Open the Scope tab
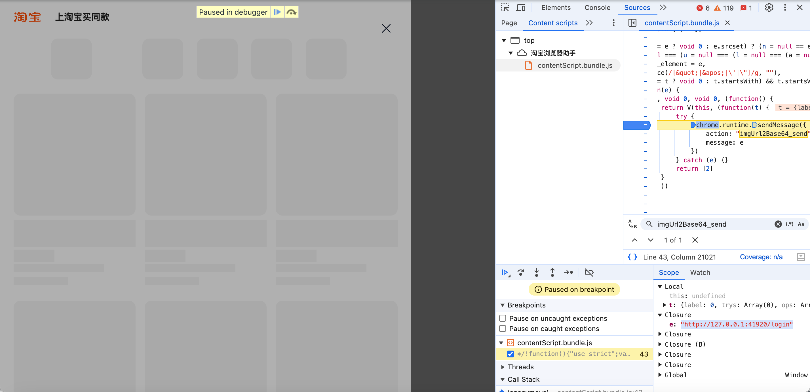This screenshot has width=810, height=392. pyautogui.click(x=668, y=273)
